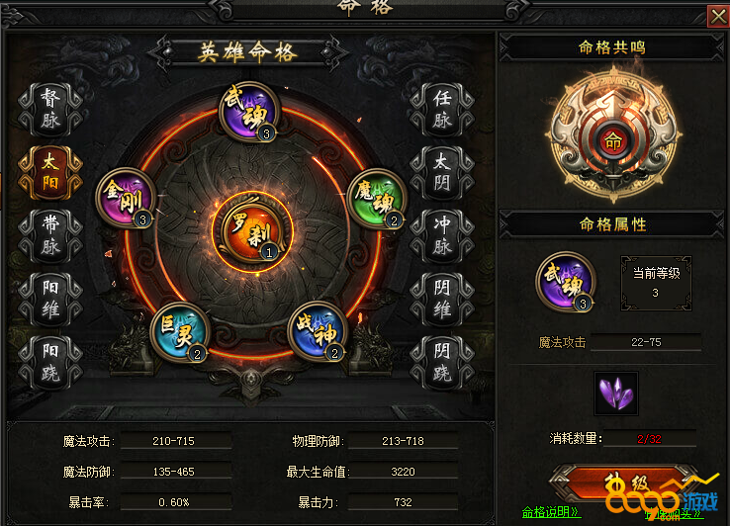Select the 阴跷 tab
Screen dimensions: 730x526
442,363
